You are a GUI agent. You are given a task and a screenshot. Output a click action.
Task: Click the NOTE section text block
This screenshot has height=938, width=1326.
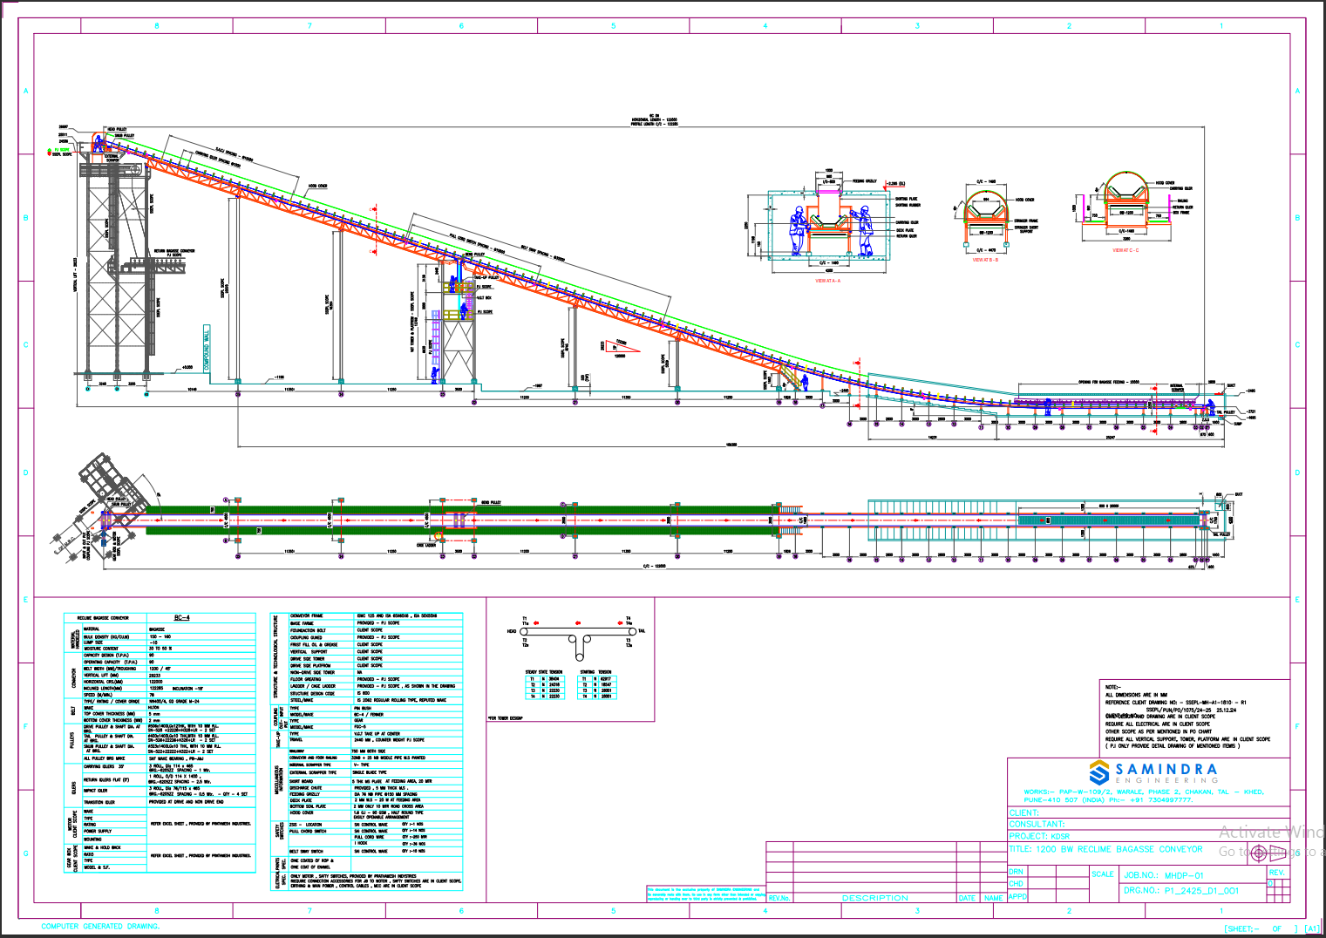coord(1187,717)
